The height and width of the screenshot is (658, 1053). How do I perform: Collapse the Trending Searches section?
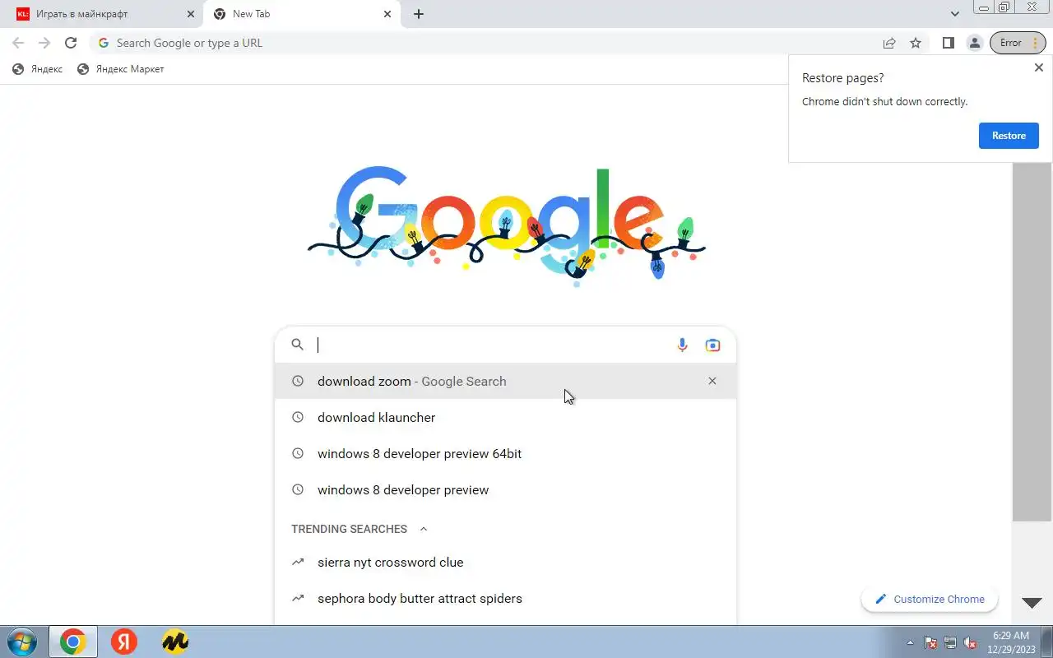[x=424, y=529]
